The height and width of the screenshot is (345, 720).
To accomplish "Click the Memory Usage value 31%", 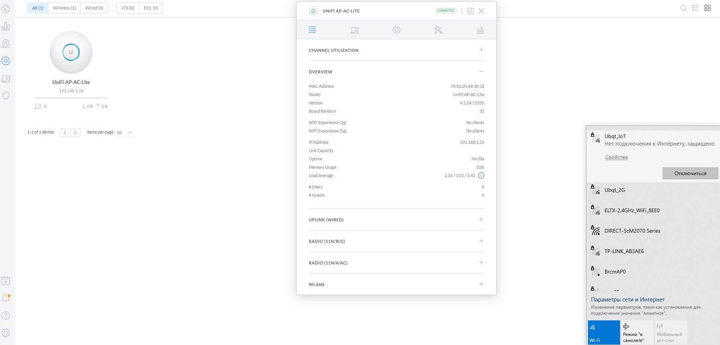I will click(480, 167).
